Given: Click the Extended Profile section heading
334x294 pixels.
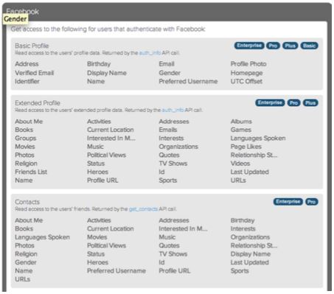Looking at the screenshot, I should pos(38,103).
